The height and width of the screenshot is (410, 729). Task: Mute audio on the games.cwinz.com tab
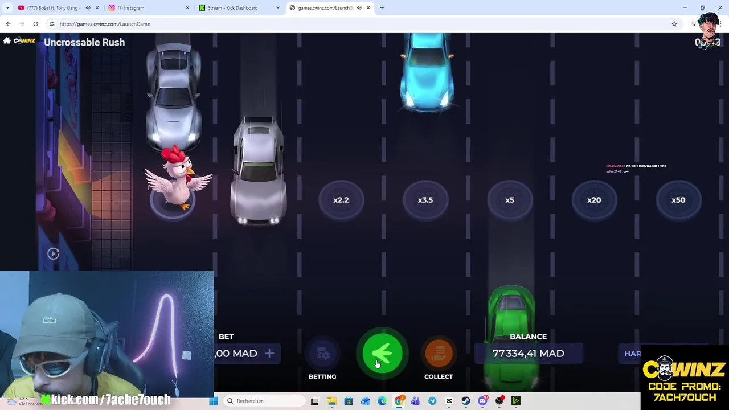pos(359,7)
